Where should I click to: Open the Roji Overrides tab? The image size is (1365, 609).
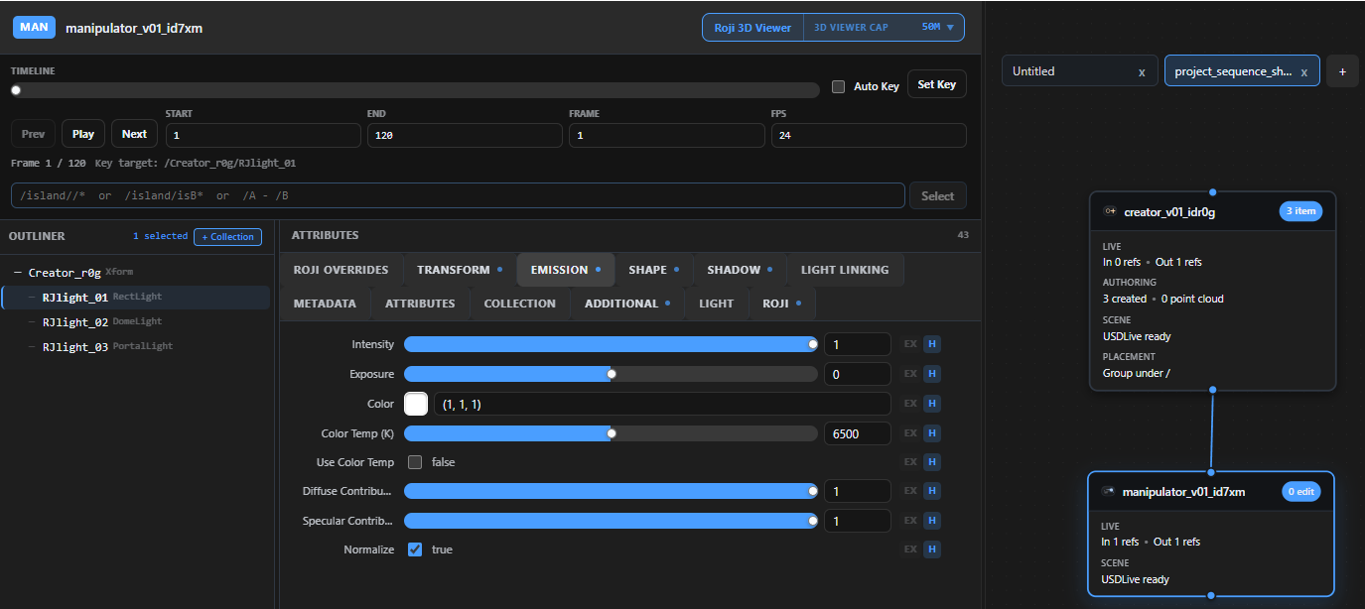[341, 270]
